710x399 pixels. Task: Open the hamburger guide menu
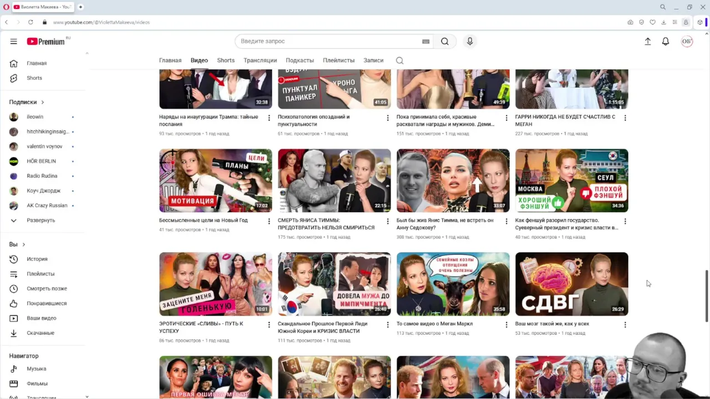tap(13, 42)
